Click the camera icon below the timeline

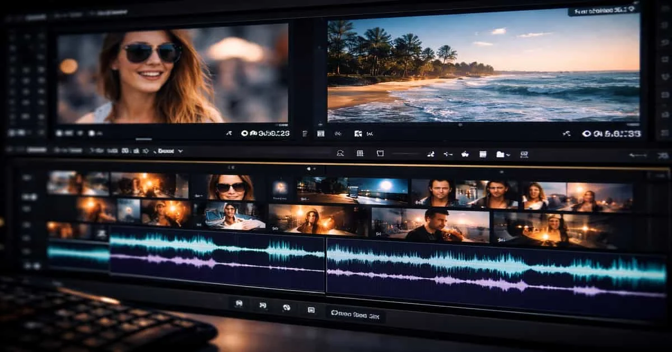pos(239,304)
